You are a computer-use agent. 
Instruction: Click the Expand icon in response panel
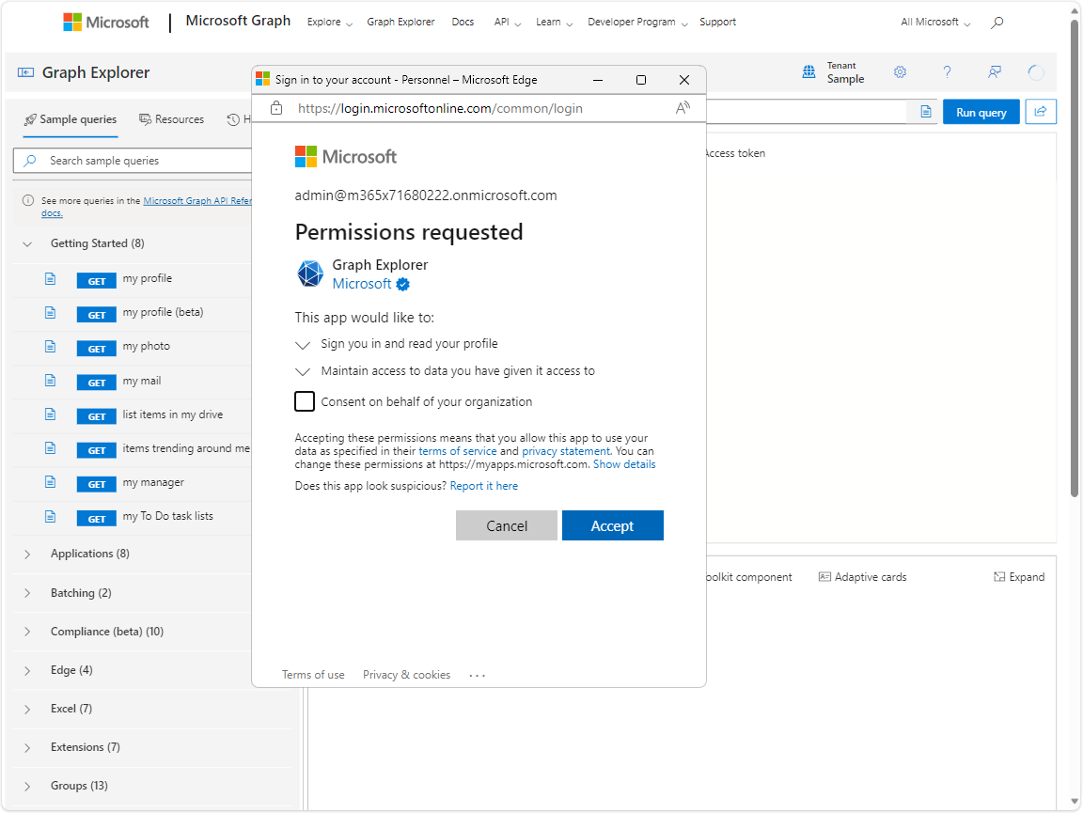(999, 577)
